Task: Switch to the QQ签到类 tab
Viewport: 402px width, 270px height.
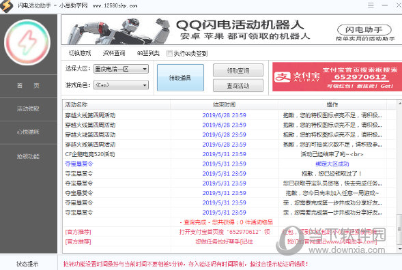Action: tap(148, 53)
